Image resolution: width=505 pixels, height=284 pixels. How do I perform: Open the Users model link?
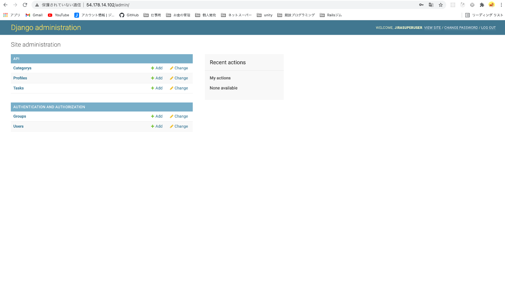pyautogui.click(x=18, y=126)
